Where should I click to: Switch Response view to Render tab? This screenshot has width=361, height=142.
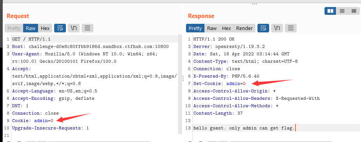coord(244,28)
